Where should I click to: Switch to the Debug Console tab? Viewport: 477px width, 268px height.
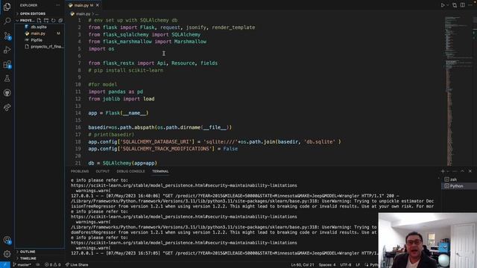(131, 171)
